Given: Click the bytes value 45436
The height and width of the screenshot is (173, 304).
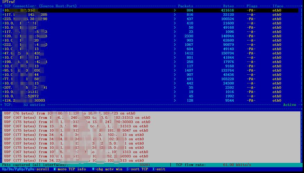Looking at the screenshot, I should (229, 75).
